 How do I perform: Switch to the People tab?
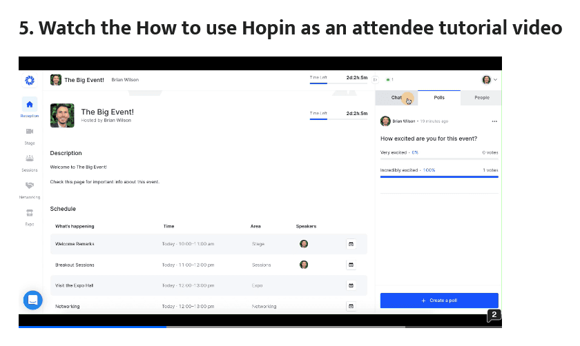tap(481, 98)
